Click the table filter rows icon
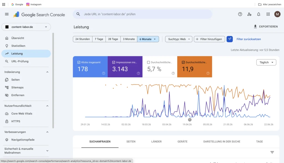The height and width of the screenshot is (163, 284). tap(272, 152)
